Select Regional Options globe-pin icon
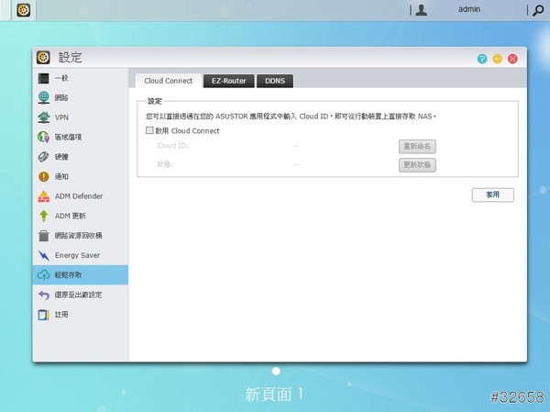This screenshot has height=412, width=550. pyautogui.click(x=43, y=137)
